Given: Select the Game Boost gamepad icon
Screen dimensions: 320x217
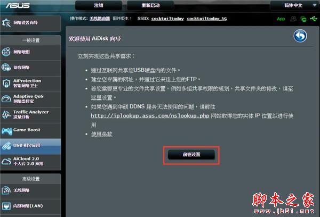Looking at the screenshot, I should point(7,131).
